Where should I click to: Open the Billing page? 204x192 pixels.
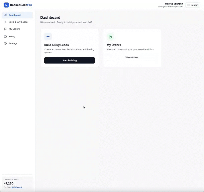click(x=18, y=37)
